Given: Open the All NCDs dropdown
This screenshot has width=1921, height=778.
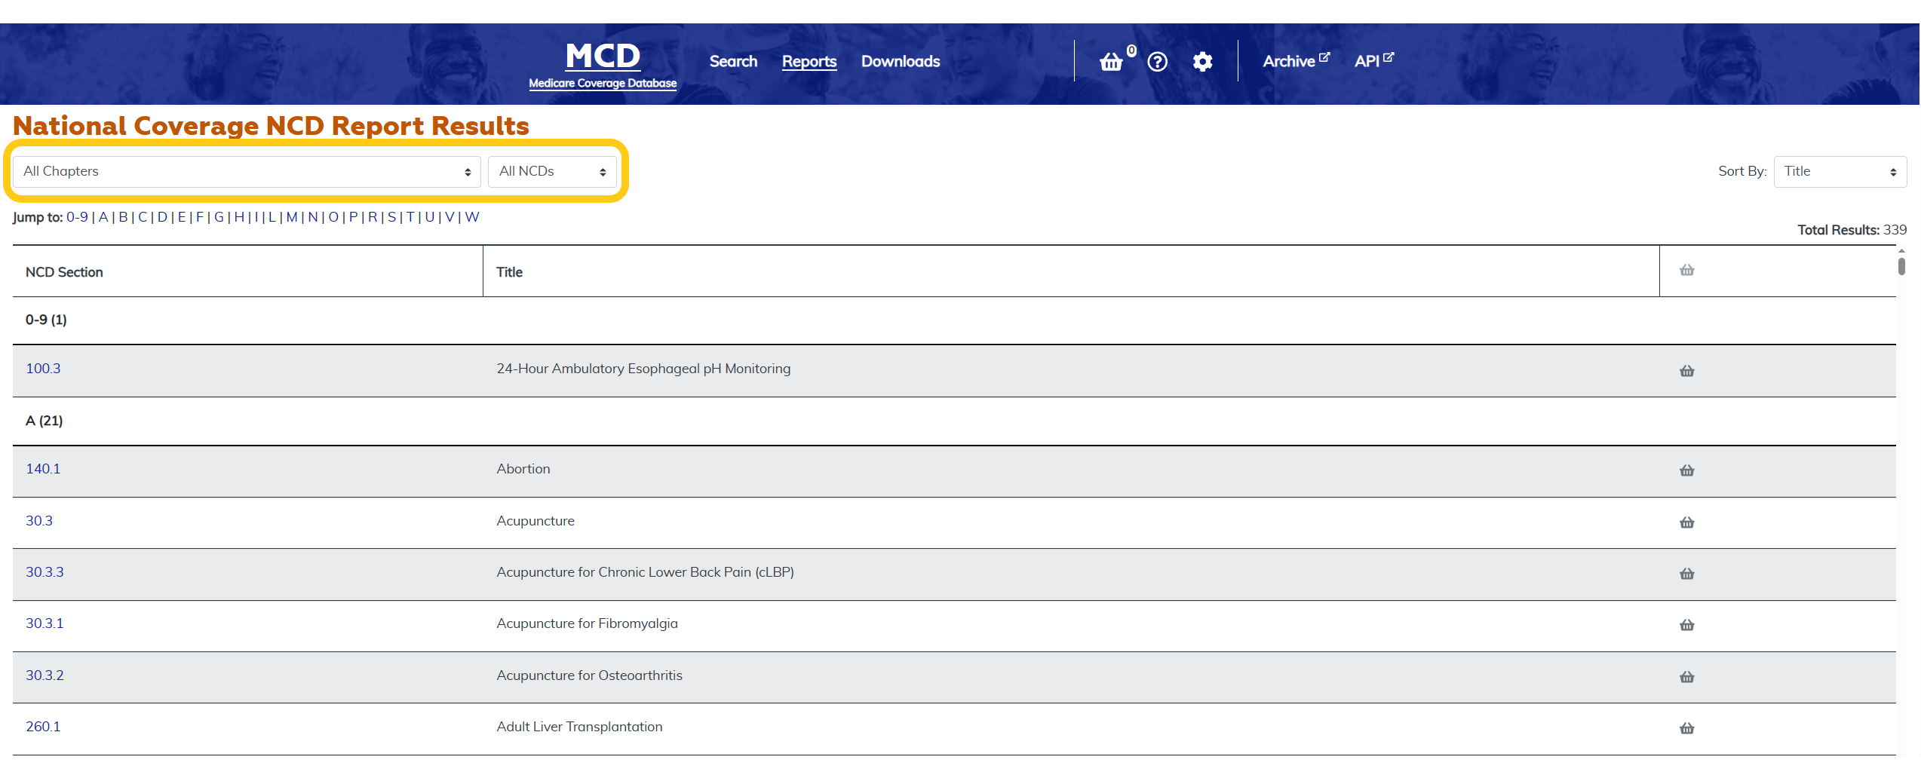Looking at the screenshot, I should 552,172.
